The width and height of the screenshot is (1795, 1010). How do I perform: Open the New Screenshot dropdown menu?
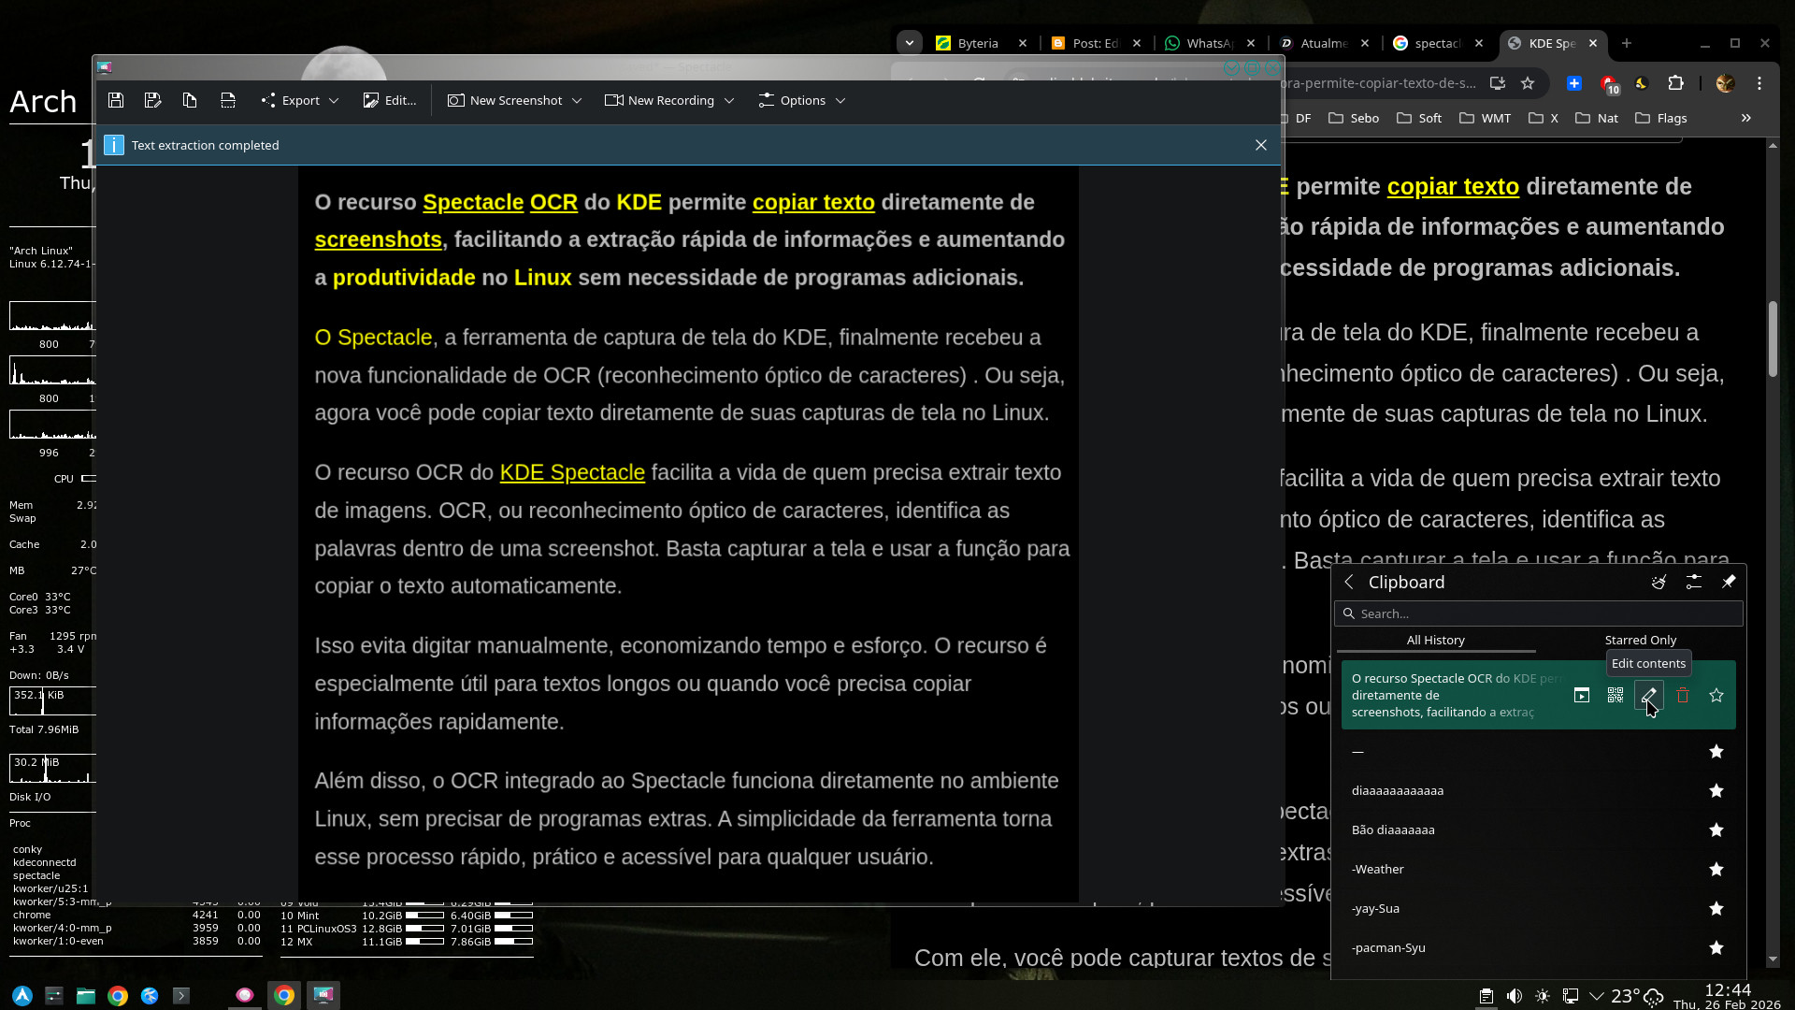point(577,100)
